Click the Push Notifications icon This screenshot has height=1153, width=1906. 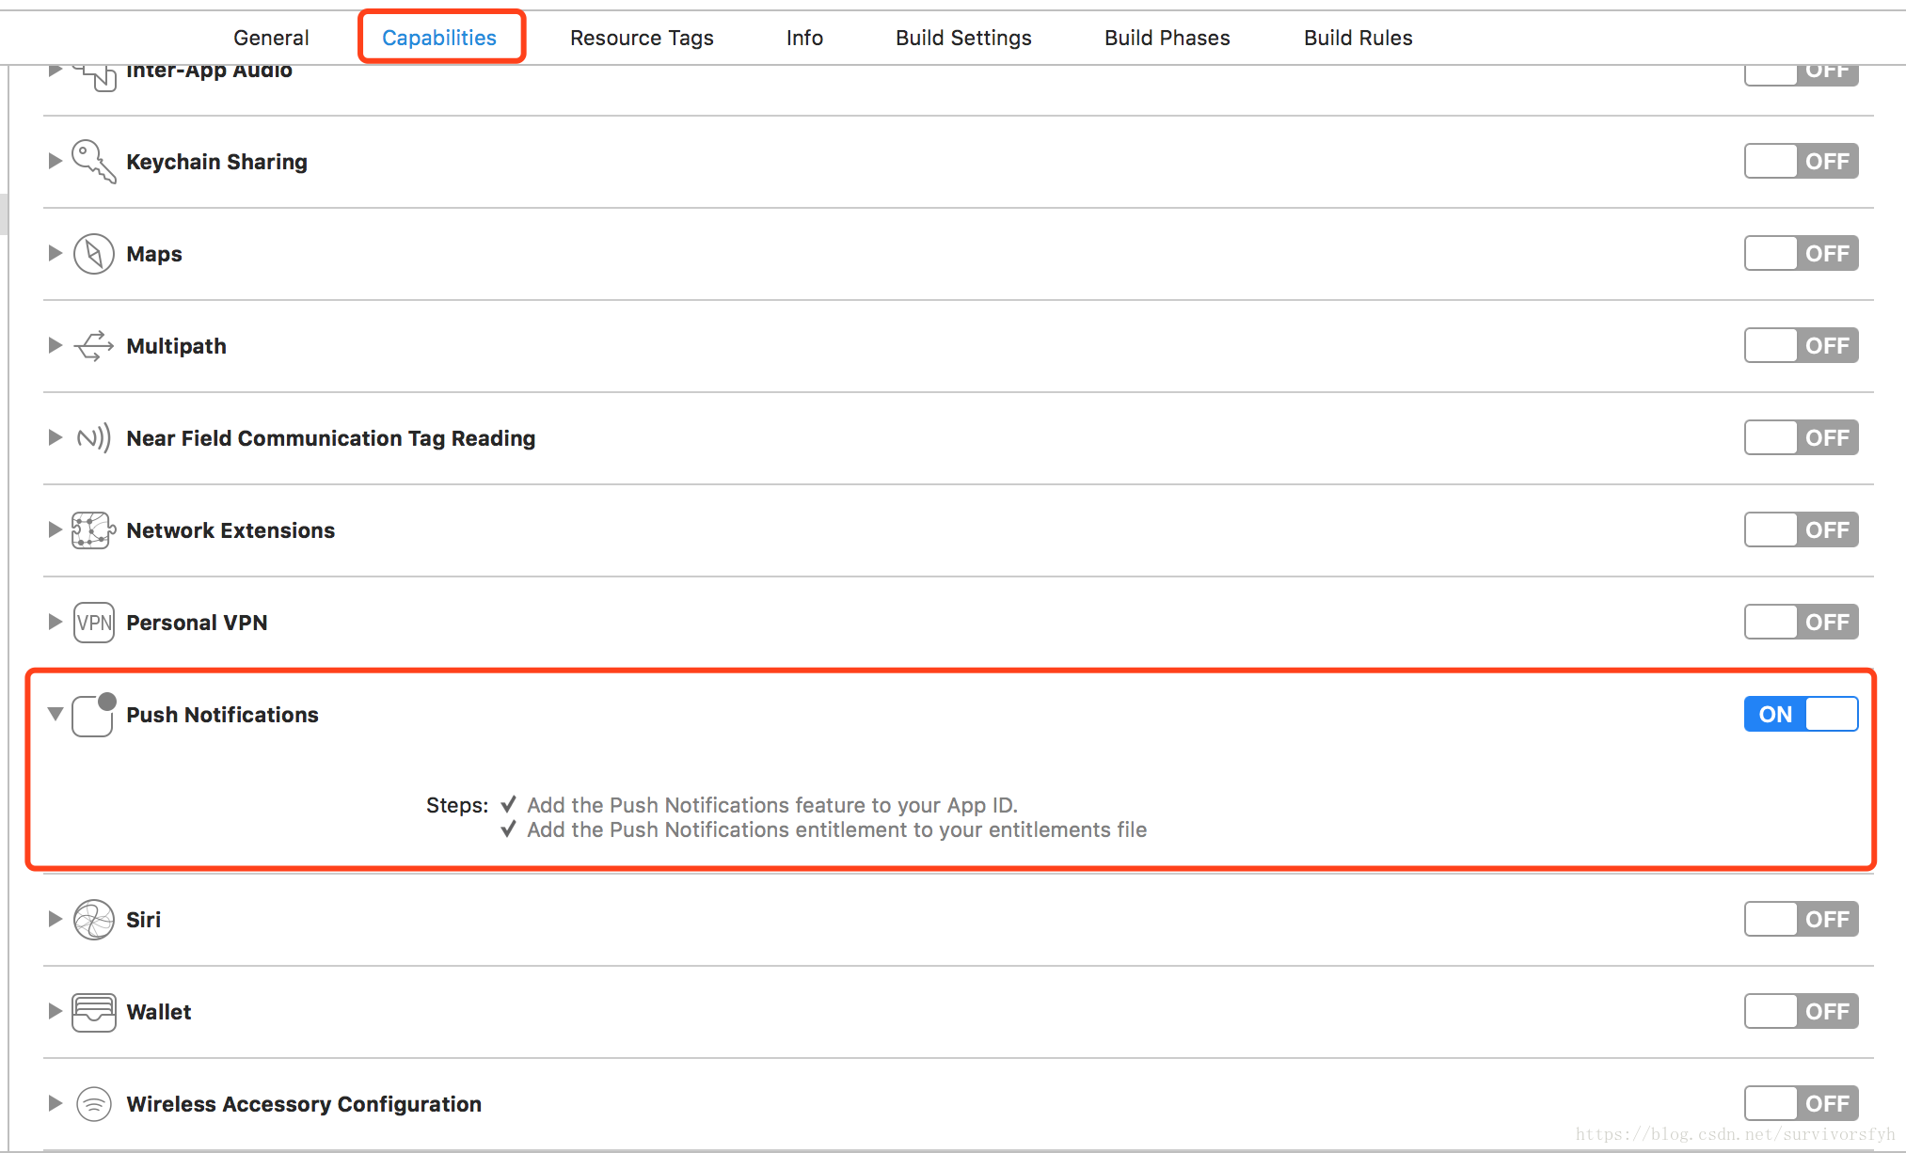pos(90,713)
